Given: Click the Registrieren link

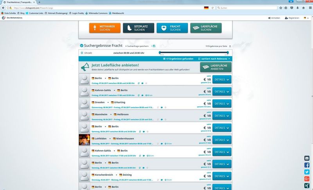Looking at the screenshot, I should point(292,18).
